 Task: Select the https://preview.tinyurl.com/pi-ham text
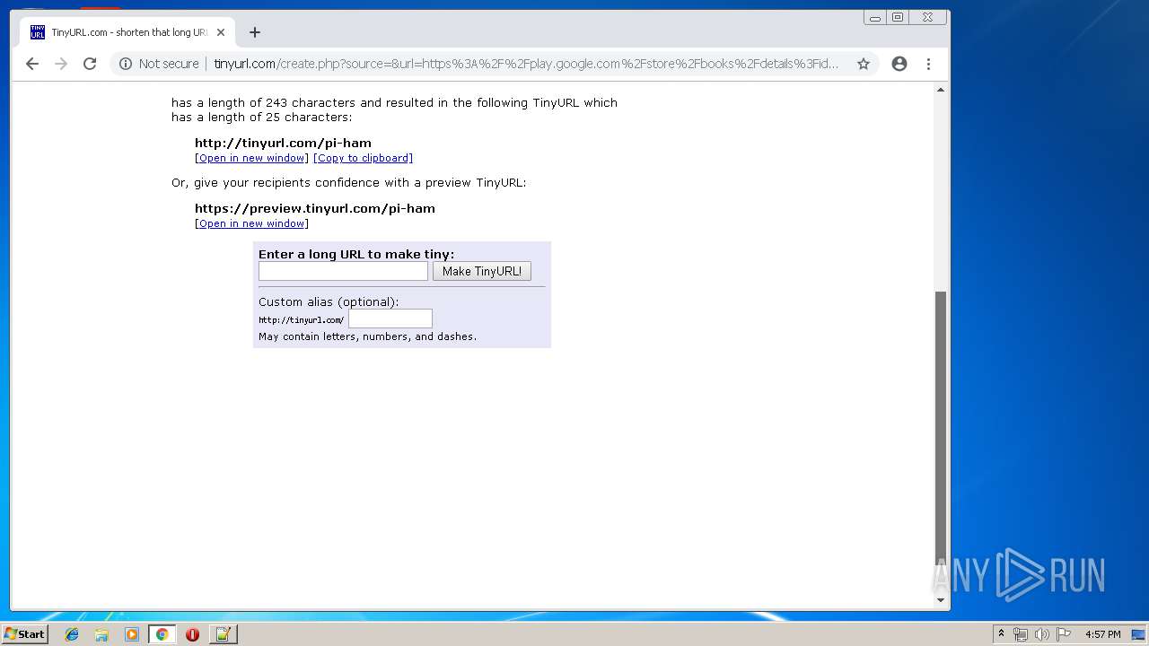click(315, 208)
